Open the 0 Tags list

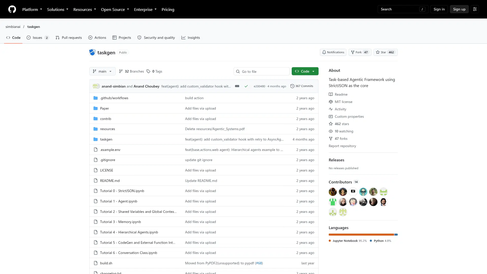154,71
